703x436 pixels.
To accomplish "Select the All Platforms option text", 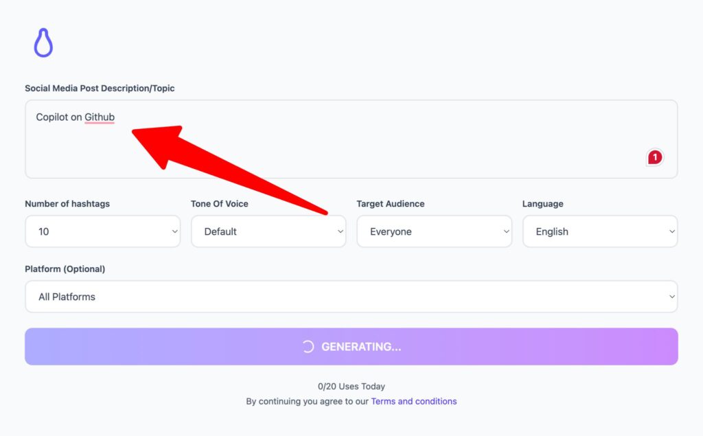I will point(67,297).
